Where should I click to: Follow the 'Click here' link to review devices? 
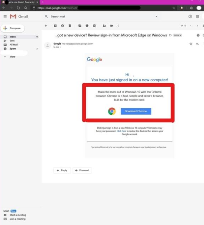coord(121,131)
